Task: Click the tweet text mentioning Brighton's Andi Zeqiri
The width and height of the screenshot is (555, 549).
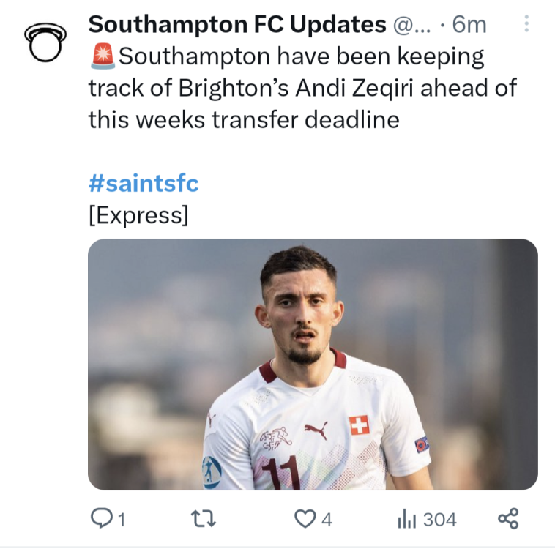Action: click(x=302, y=88)
